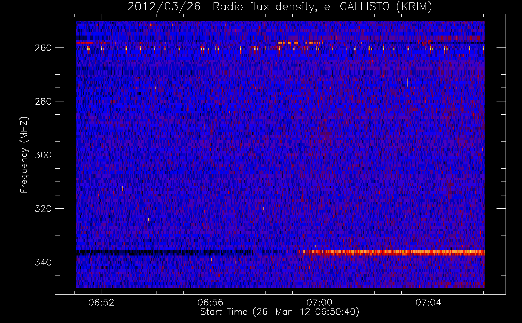The width and height of the screenshot is (522, 323).
Task: Click the 320 frequency tick label
Action: point(43,209)
